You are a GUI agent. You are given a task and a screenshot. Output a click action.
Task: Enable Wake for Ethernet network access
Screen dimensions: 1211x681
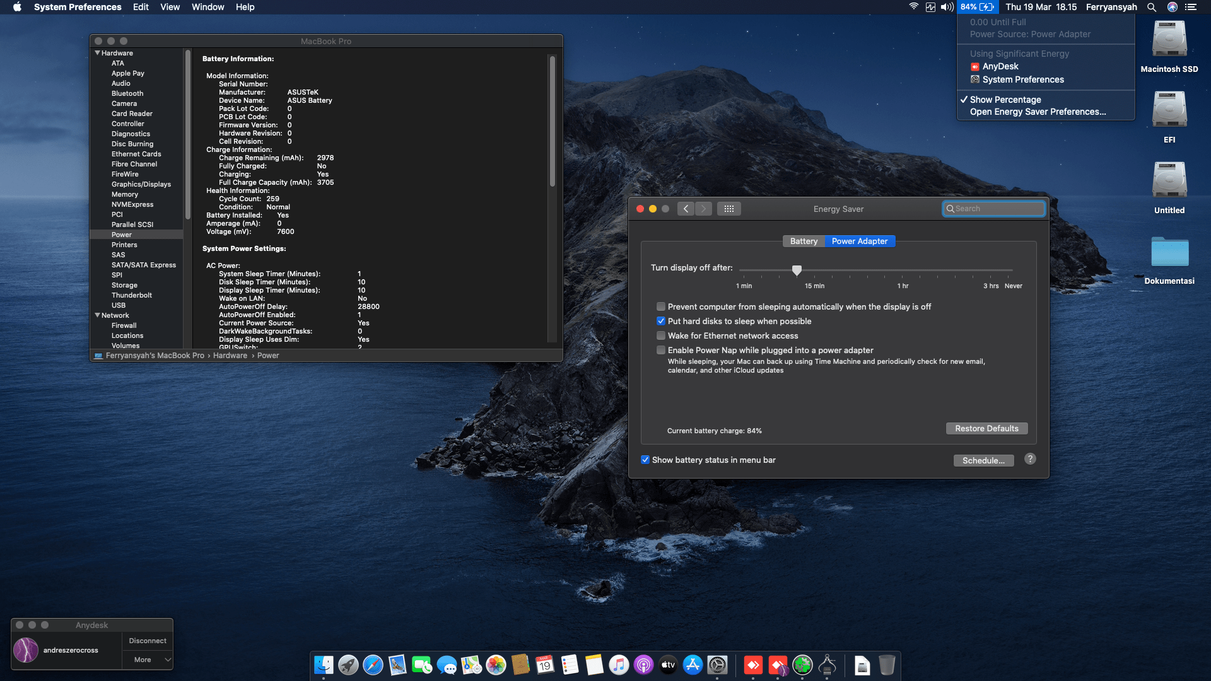tap(661, 335)
